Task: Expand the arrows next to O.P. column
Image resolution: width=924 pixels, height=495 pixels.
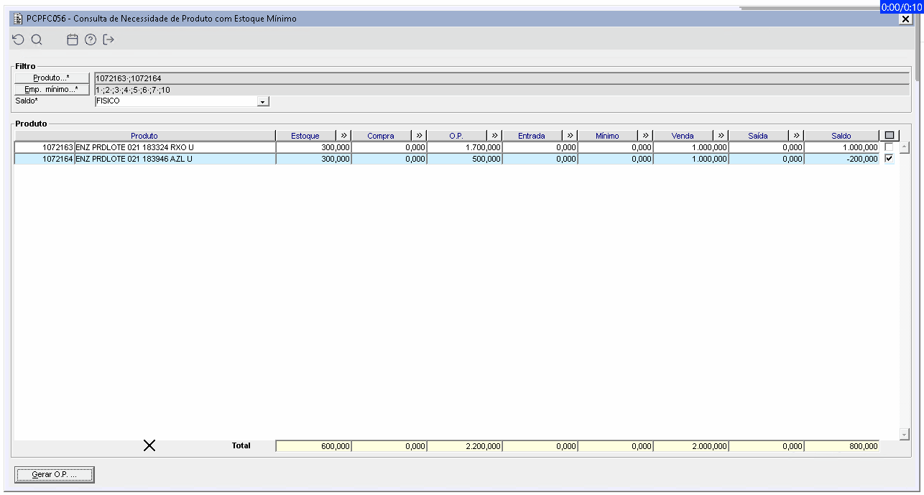Action: [x=494, y=136]
